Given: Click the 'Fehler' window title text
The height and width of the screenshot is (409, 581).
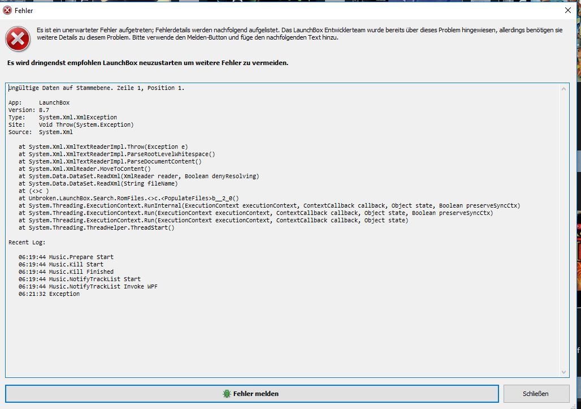Looking at the screenshot, I should (x=24, y=11).
